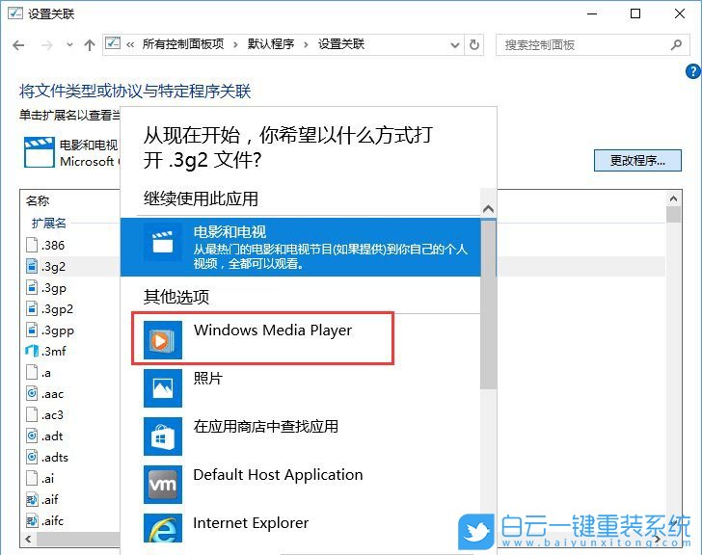The image size is (702, 555).
Task: Close the 设置关联 window
Action: tap(680, 13)
